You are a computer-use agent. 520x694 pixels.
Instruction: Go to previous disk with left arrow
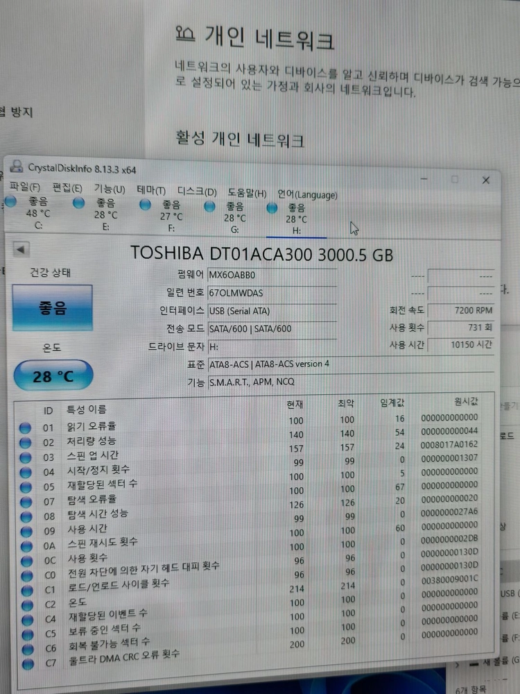[x=21, y=249]
